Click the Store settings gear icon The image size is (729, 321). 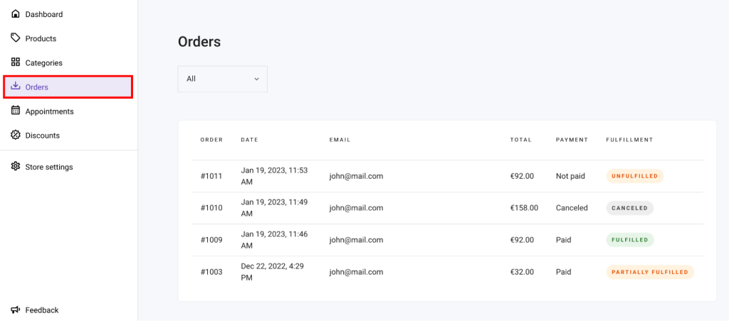pos(16,167)
